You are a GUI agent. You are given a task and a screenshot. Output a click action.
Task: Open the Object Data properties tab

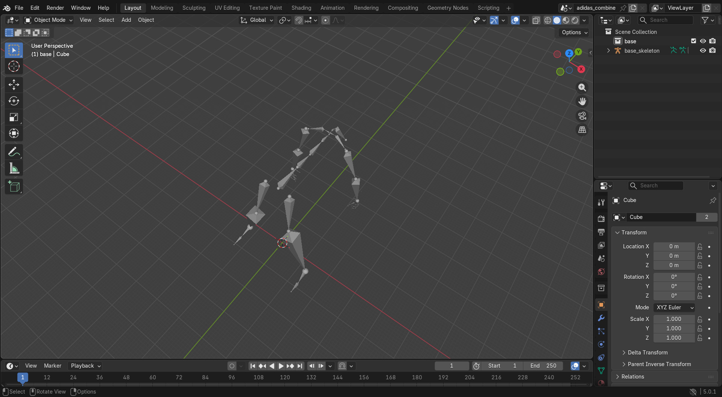pos(601,371)
